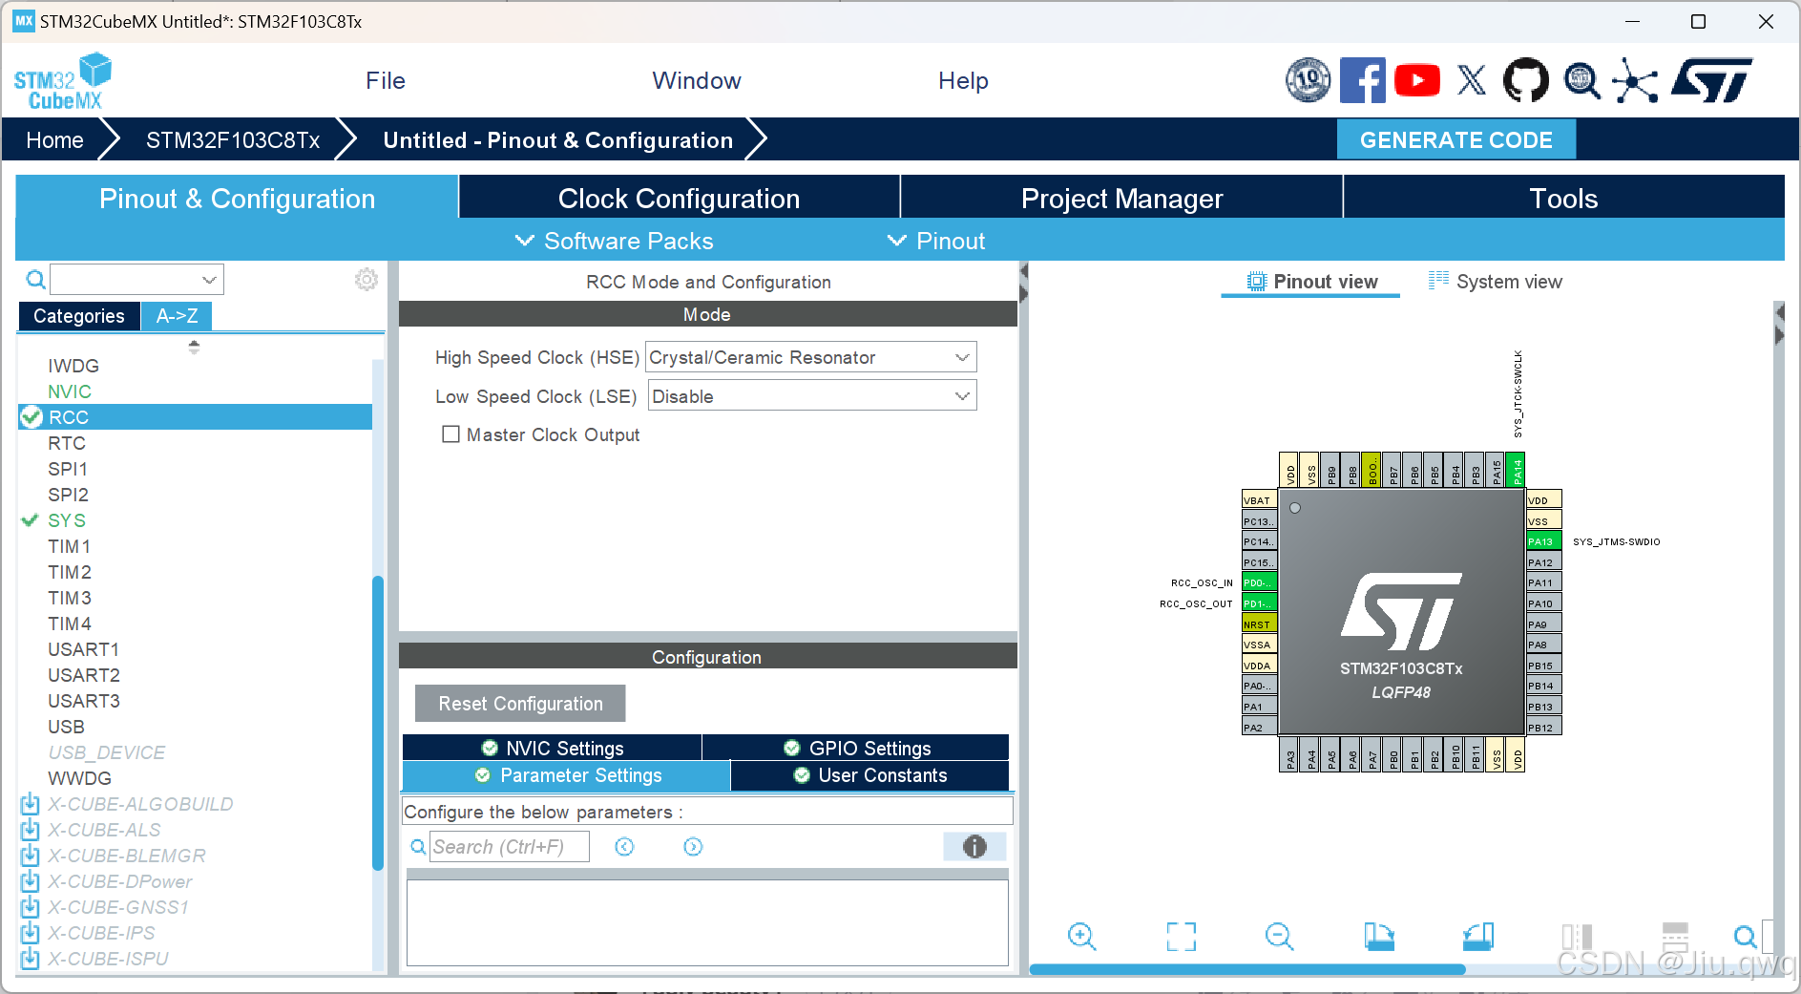Image resolution: width=1801 pixels, height=994 pixels.
Task: Open the ST YouTube channel icon
Action: [1417, 80]
